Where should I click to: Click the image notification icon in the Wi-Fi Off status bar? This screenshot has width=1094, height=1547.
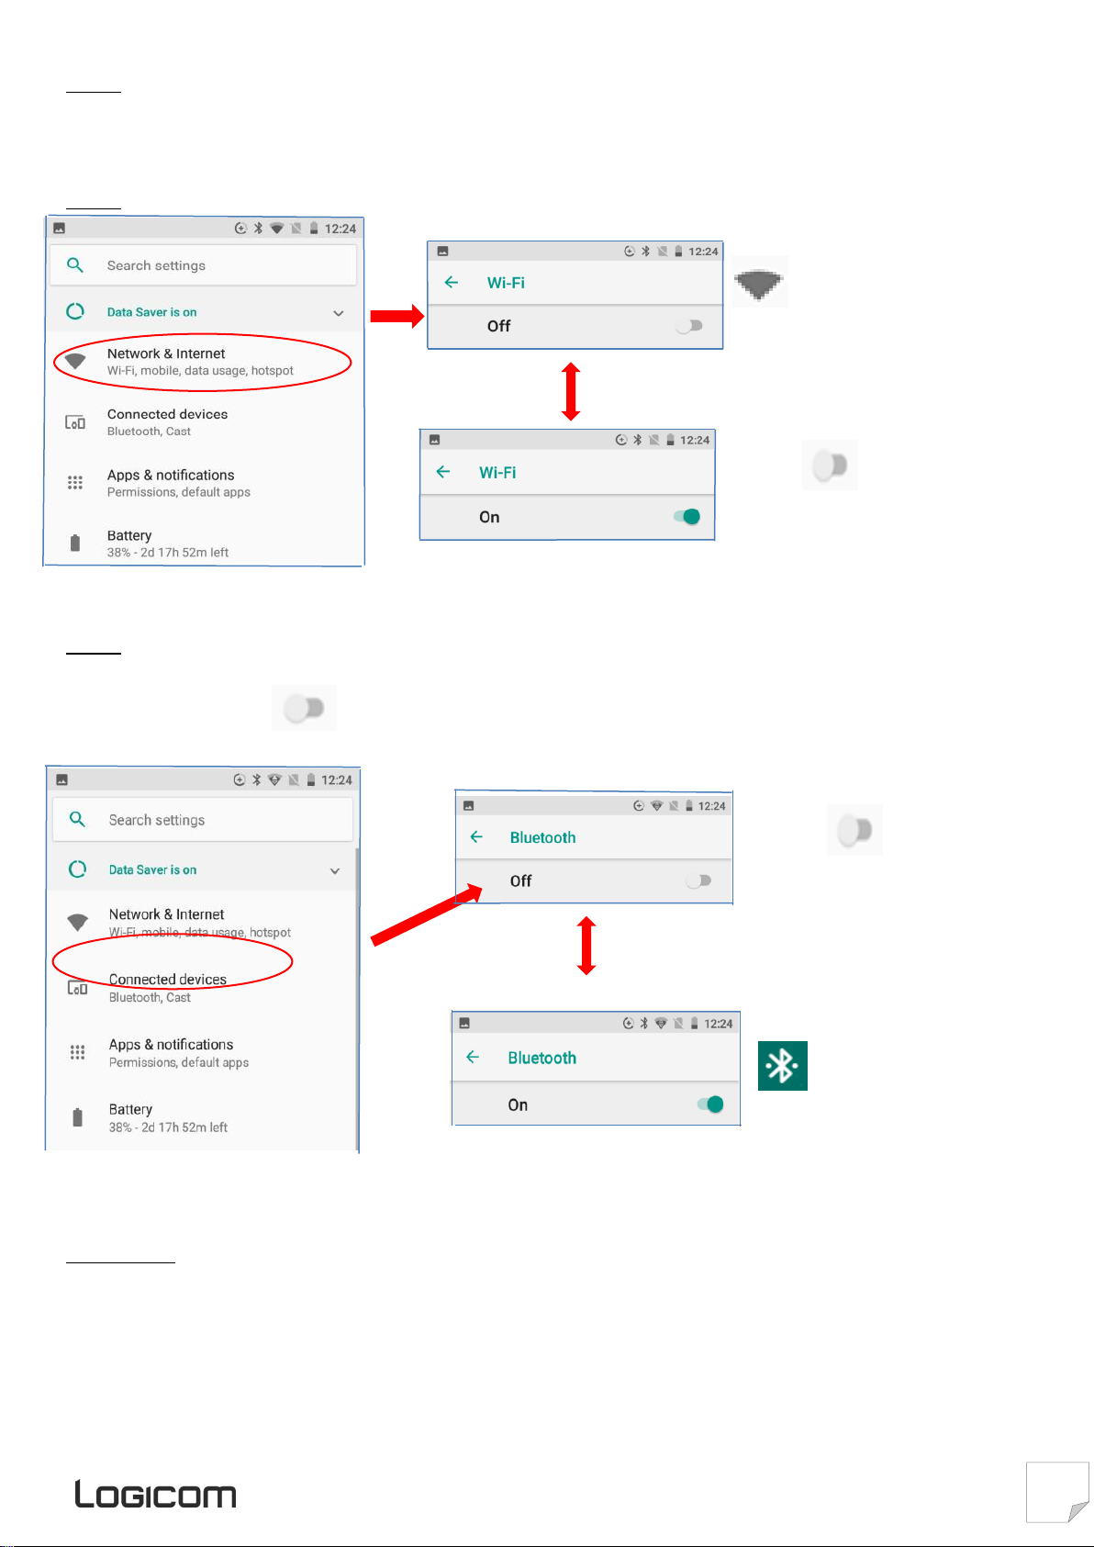tap(442, 251)
